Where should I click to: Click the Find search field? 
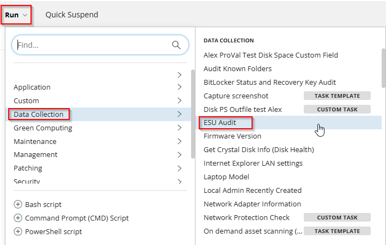tap(93, 46)
